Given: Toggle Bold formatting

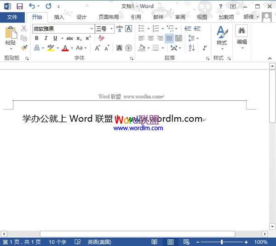Looking at the screenshot, I should pos(37,38).
